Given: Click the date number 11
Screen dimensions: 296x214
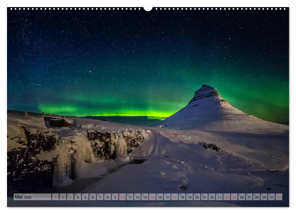Looking at the screenshot, I should [x=130, y=197].
